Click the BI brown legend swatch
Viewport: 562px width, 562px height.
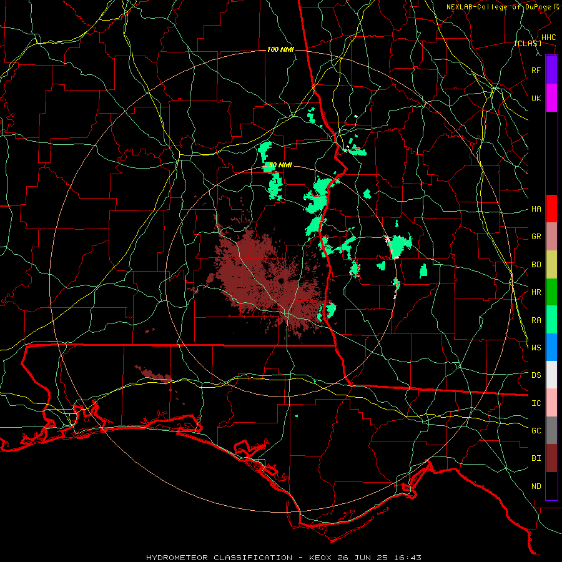tap(551, 458)
